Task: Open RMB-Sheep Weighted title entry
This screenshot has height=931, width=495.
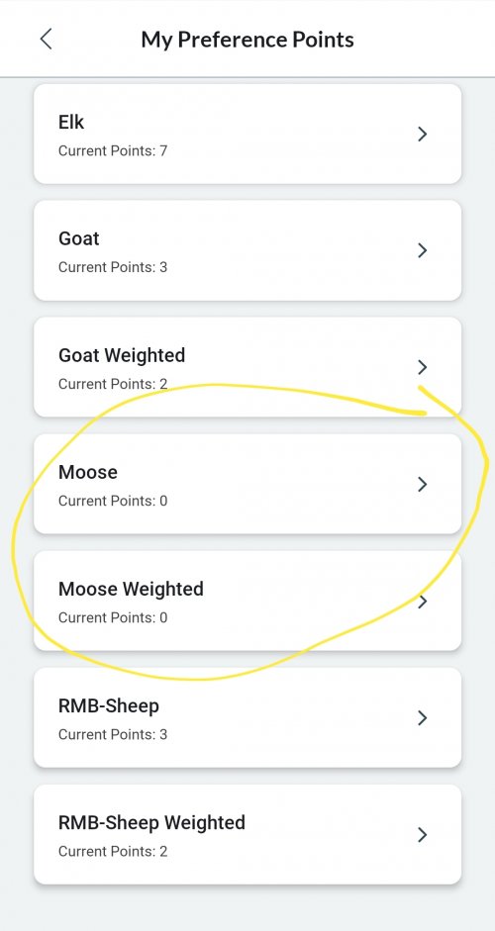Action: 151,823
